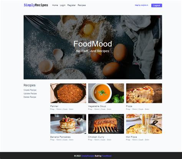Open Delete Recipe in sidebar
The width and height of the screenshot is (182, 159).
(30, 97)
